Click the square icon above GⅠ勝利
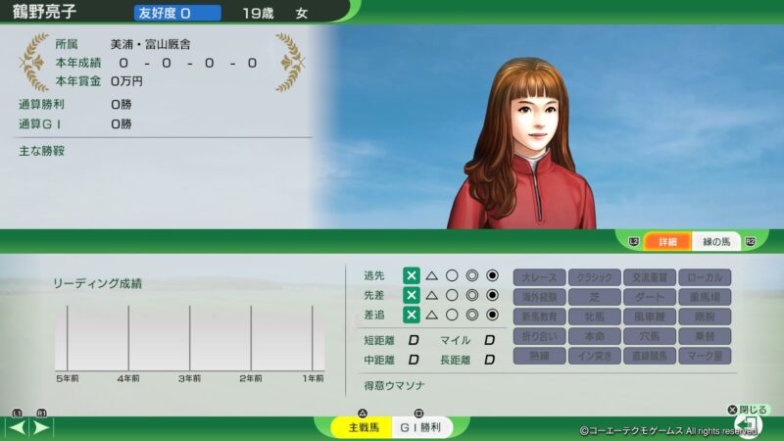784x441 pixels. point(418,413)
